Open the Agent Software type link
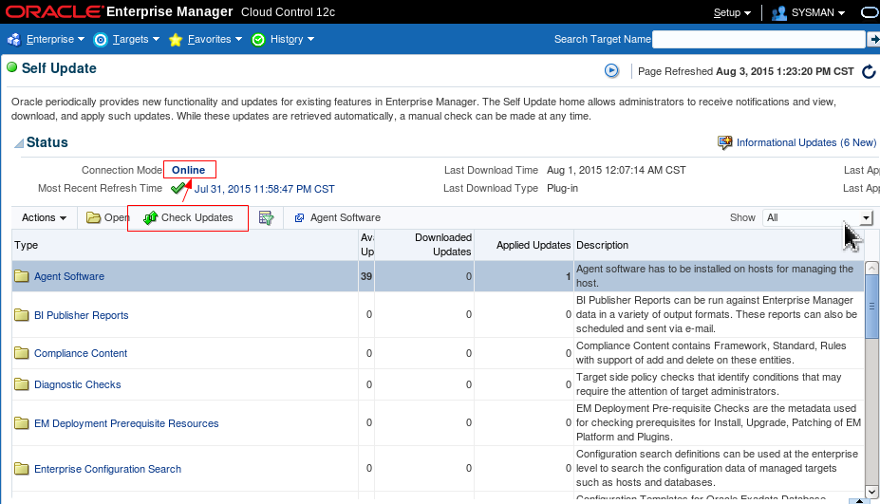The image size is (880, 504). (69, 277)
